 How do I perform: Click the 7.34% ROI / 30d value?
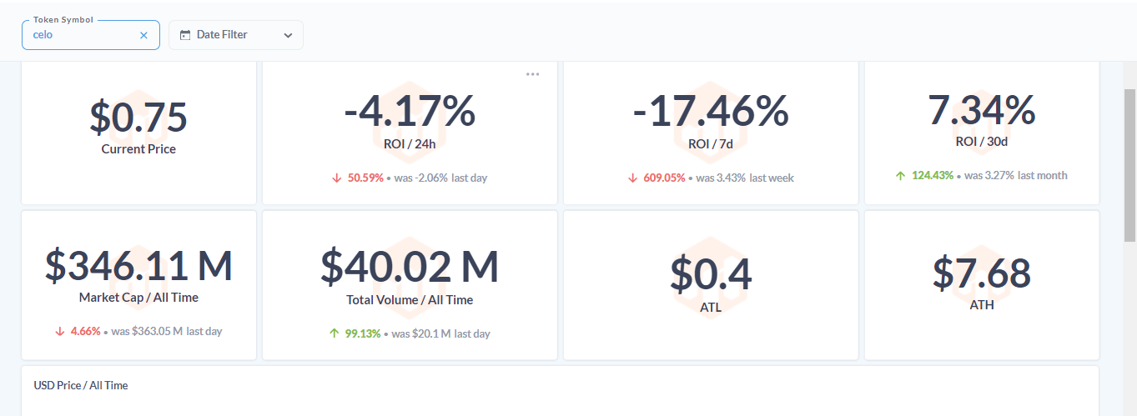pos(982,109)
